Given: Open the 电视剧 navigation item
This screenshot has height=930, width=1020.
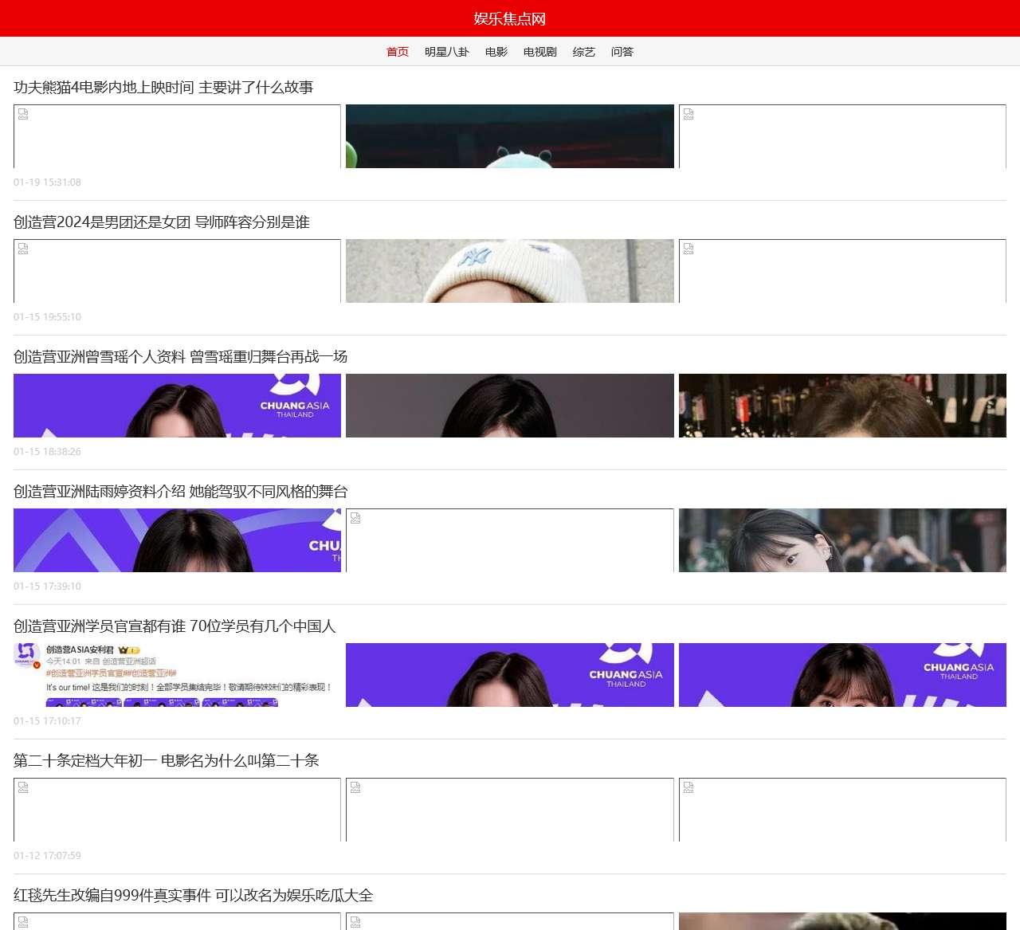Looking at the screenshot, I should pos(539,52).
